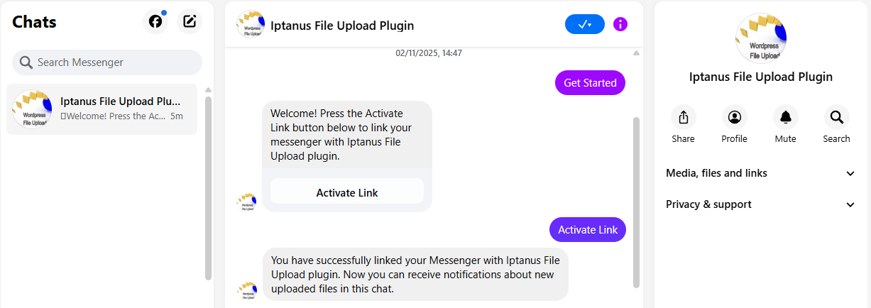Select the Iptanus File Upload chat in list
Image resolution: width=871 pixels, height=308 pixels.
102,109
